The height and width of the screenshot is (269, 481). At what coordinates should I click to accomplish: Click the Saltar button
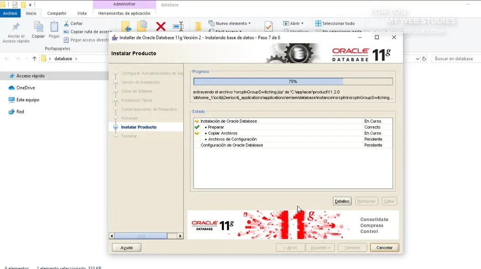click(389, 201)
